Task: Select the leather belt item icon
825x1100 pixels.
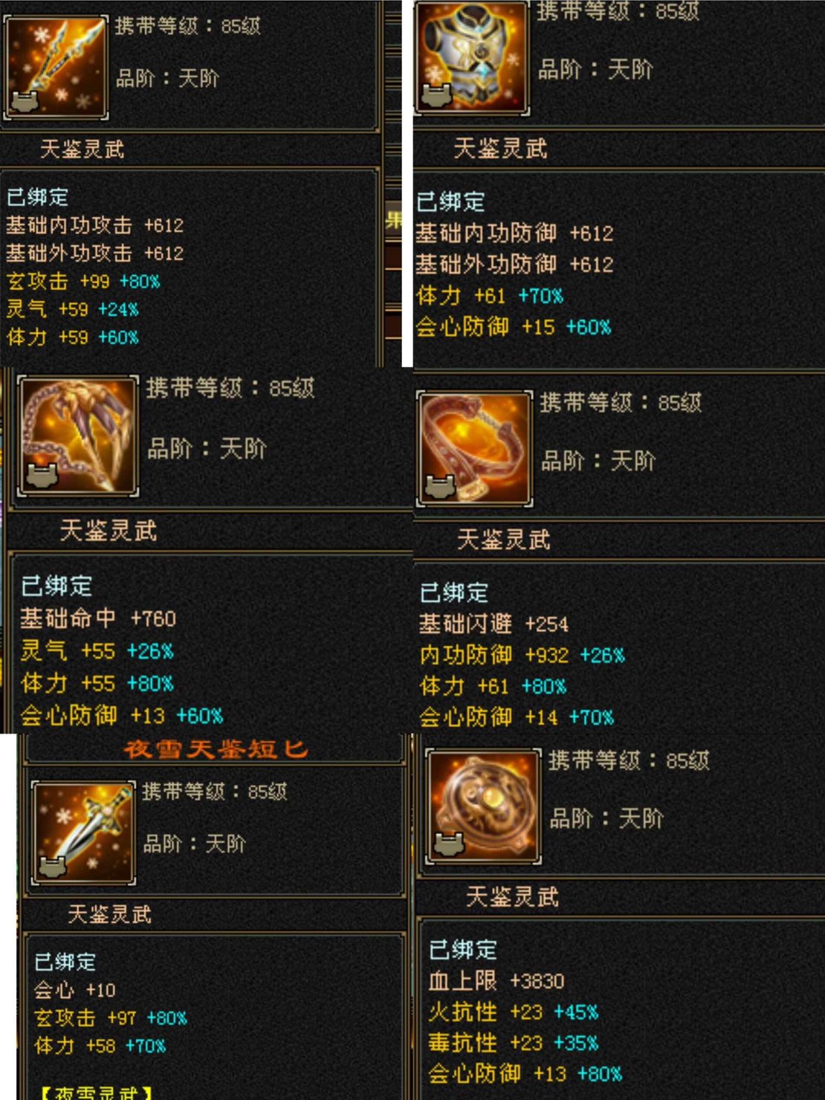Action: [475, 448]
